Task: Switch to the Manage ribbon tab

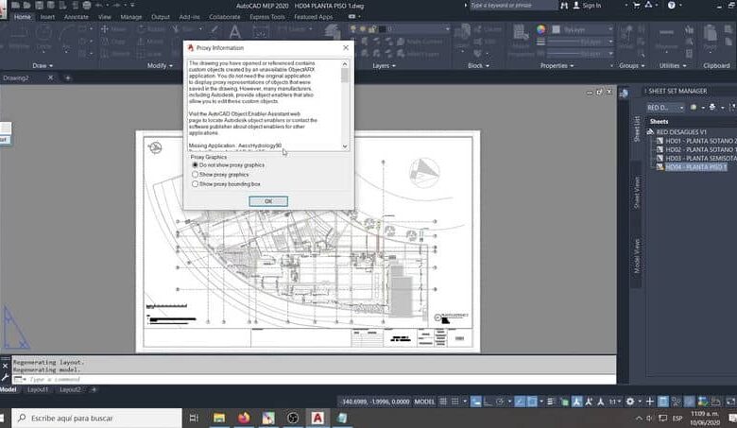Action: [131, 17]
